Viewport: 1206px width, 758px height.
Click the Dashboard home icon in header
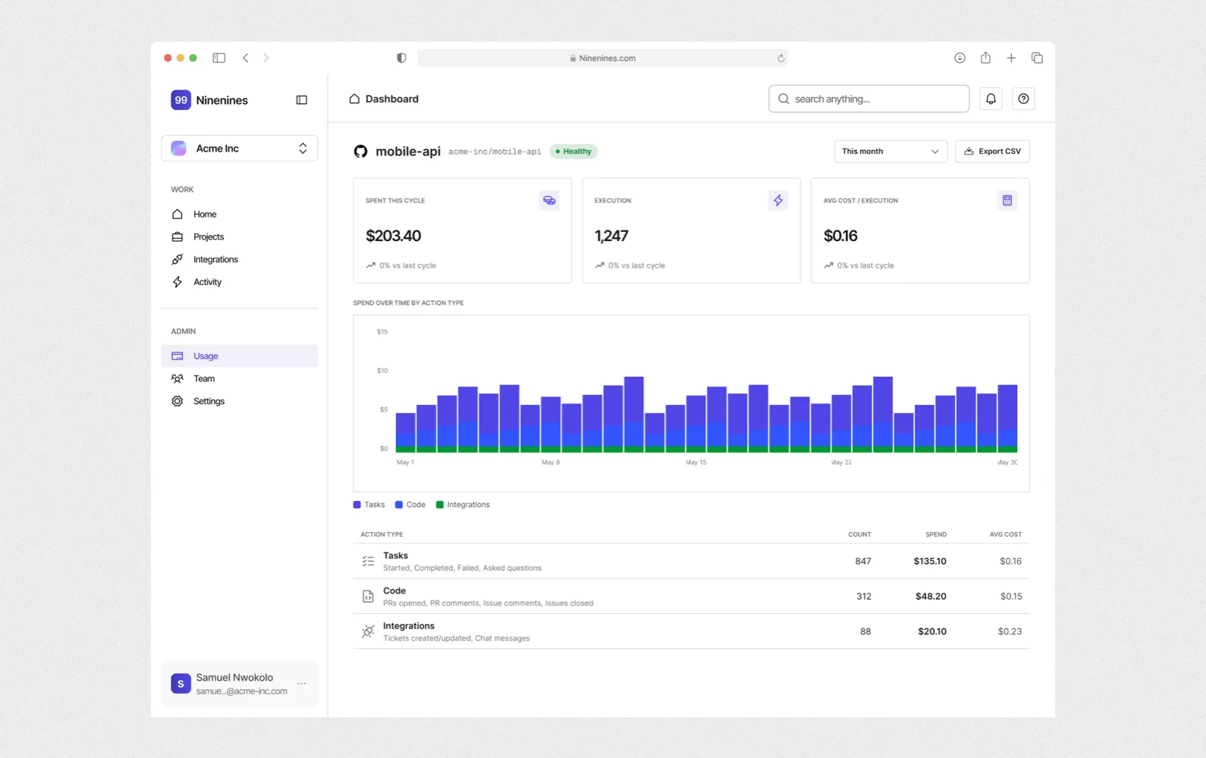[354, 99]
